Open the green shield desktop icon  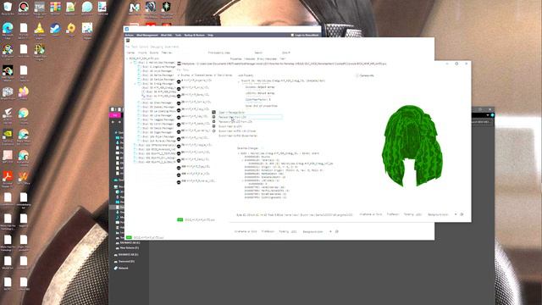(166, 7)
